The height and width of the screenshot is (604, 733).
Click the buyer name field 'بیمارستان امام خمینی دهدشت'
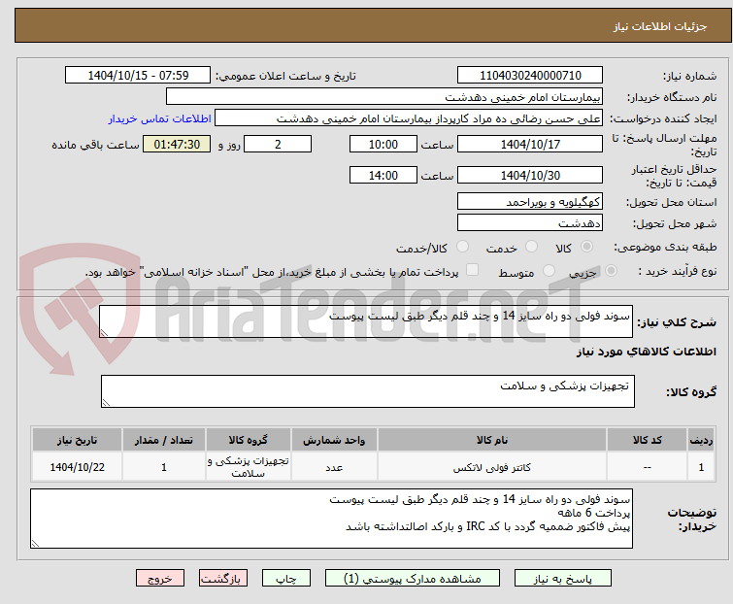click(x=384, y=97)
